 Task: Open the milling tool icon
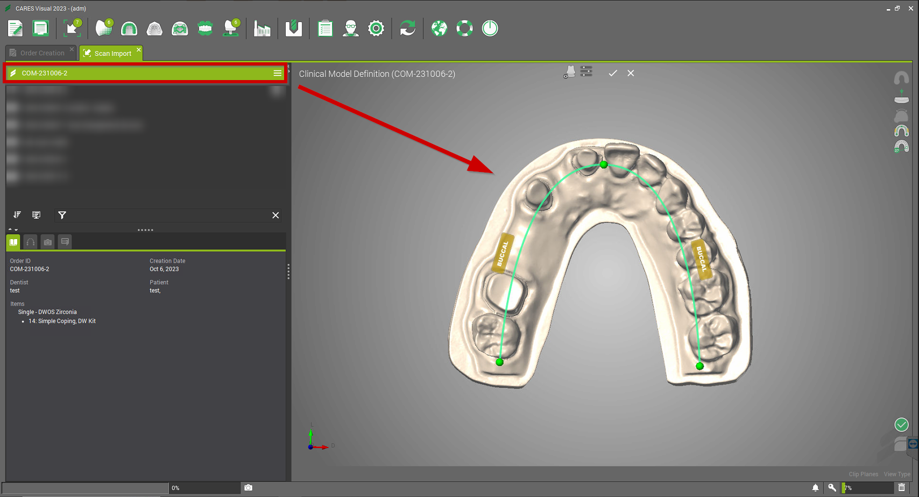click(293, 28)
